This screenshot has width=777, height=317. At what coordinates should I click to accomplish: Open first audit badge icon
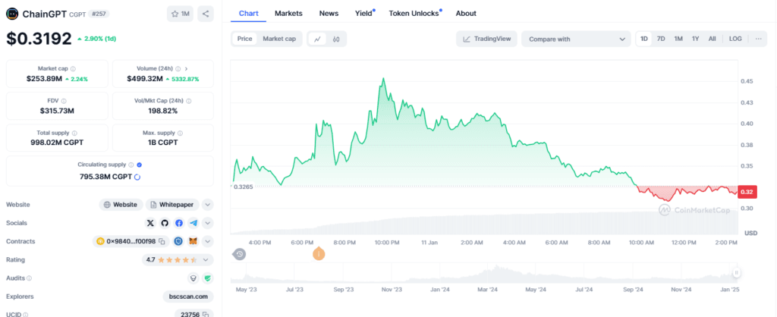click(193, 278)
